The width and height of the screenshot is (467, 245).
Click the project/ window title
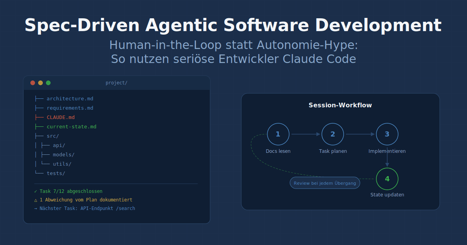pyautogui.click(x=116, y=83)
